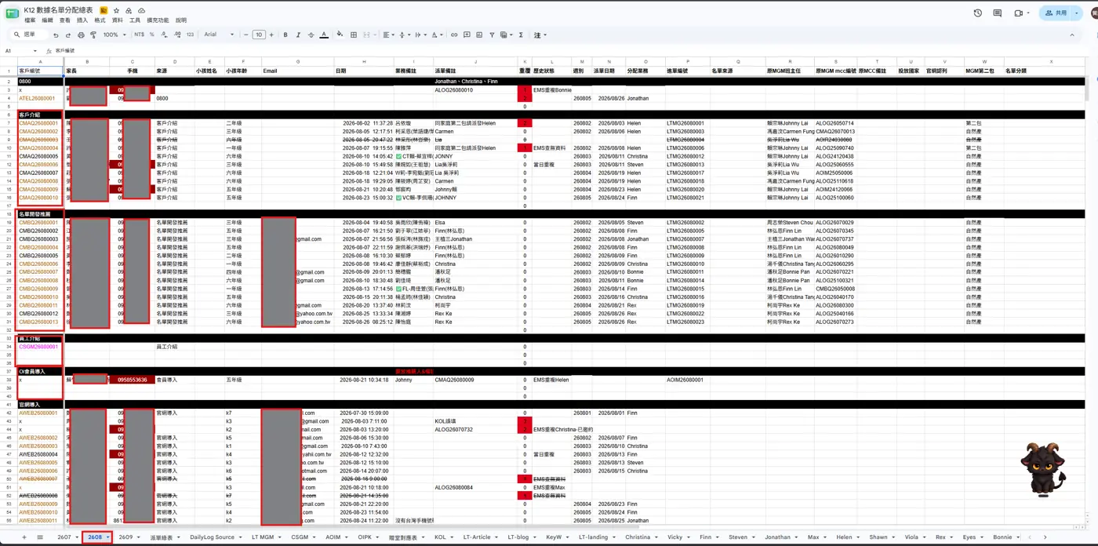Increase decimal places
The width and height of the screenshot is (1098, 546).
(x=177, y=35)
